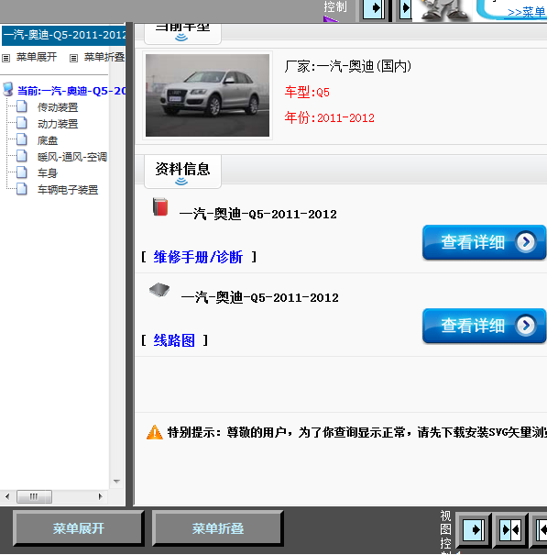This screenshot has height=555, width=547.
Task: Click the 一汽-奥迪-Q5-2011-2012 title beside the red book
Action: (x=258, y=214)
